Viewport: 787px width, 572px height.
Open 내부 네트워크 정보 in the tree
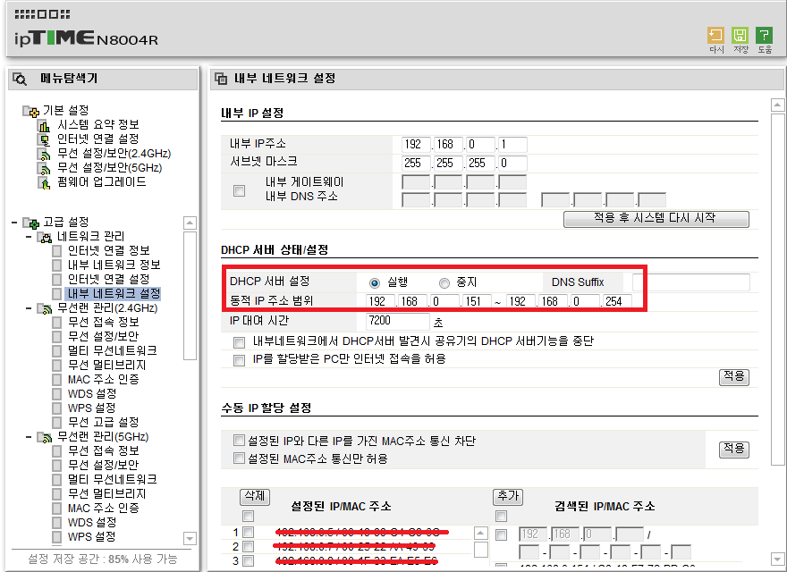tap(114, 265)
